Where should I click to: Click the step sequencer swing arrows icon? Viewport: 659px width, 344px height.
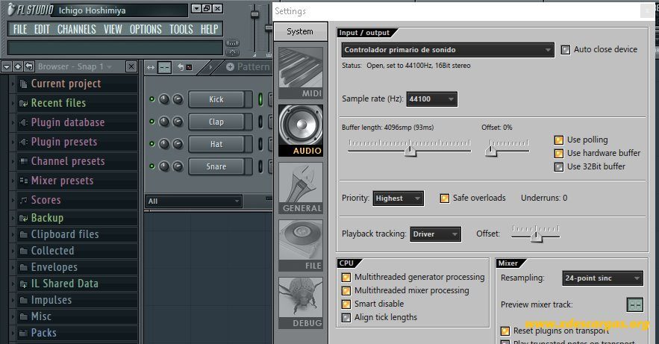click(151, 67)
